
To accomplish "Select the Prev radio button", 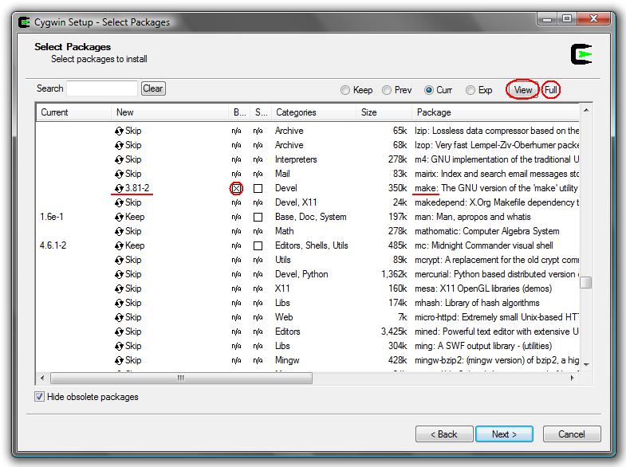I will [387, 90].
